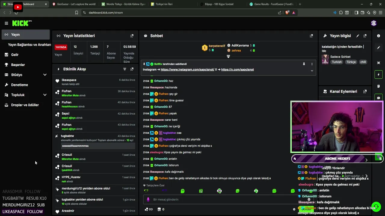Click the 1.268 Takipçi statistic

tap(95, 50)
